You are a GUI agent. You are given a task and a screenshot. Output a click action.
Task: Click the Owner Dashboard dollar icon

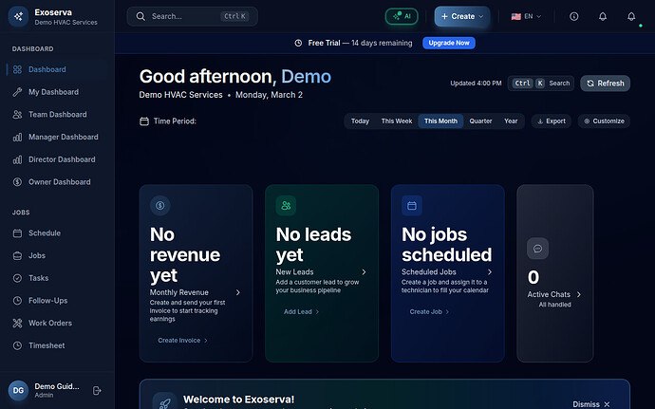17,182
